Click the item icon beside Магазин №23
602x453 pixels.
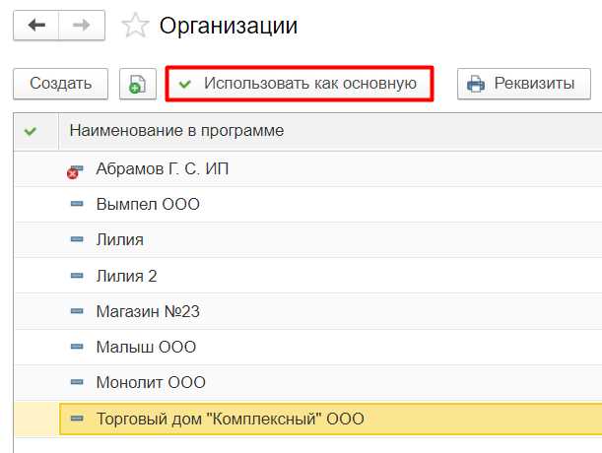[77, 310]
